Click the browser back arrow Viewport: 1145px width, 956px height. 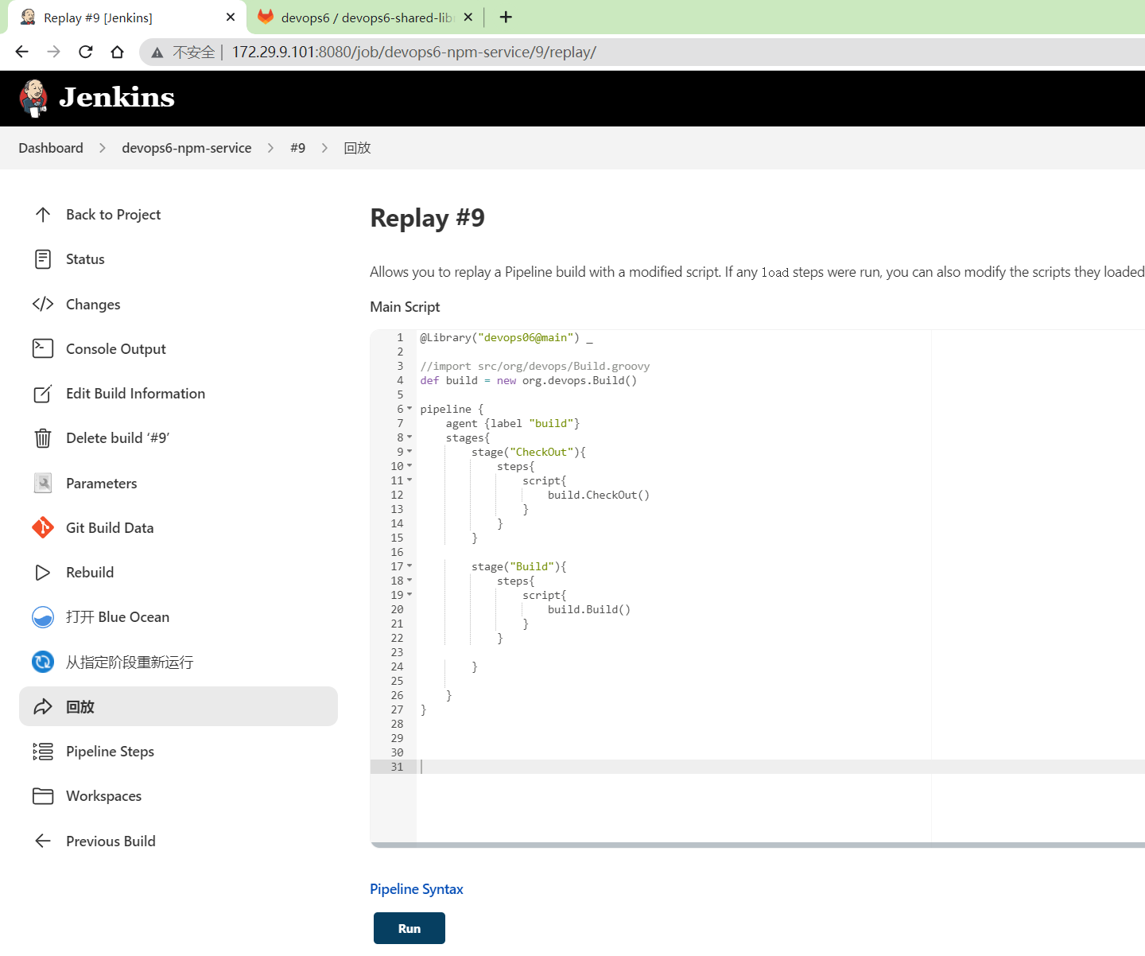[21, 52]
